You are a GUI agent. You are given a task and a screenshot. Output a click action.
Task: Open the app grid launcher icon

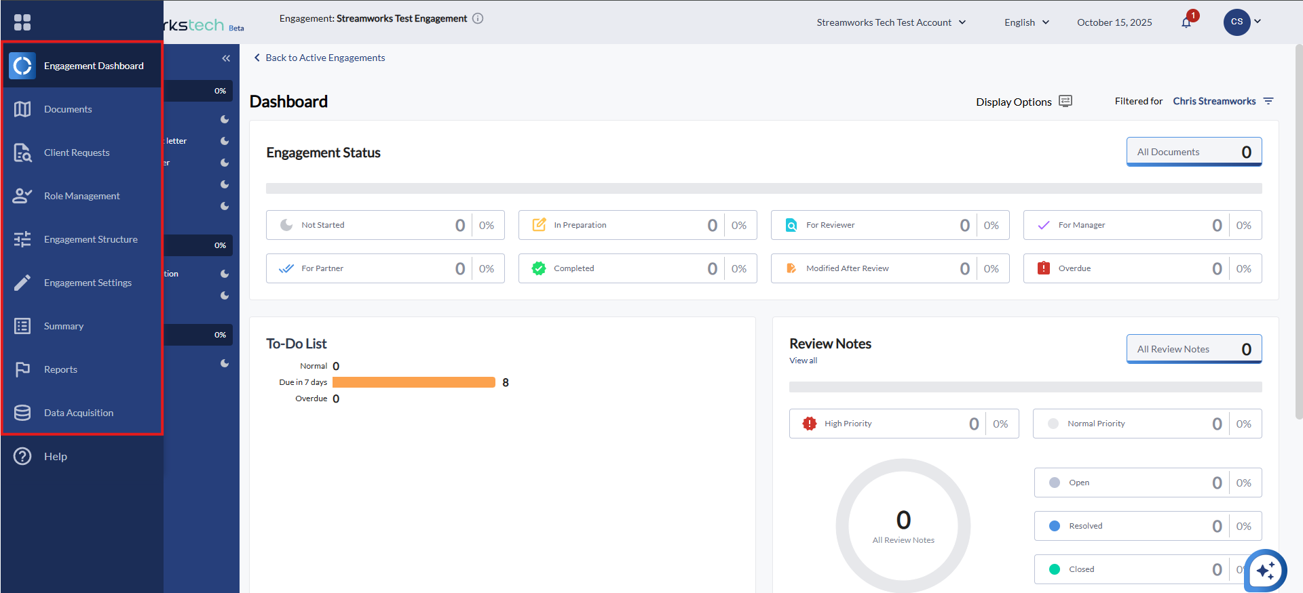click(x=22, y=22)
